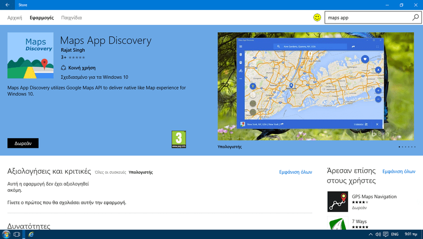The width and height of the screenshot is (423, 239).
Task: Click the magnifier search icon
Action: tap(416, 17)
